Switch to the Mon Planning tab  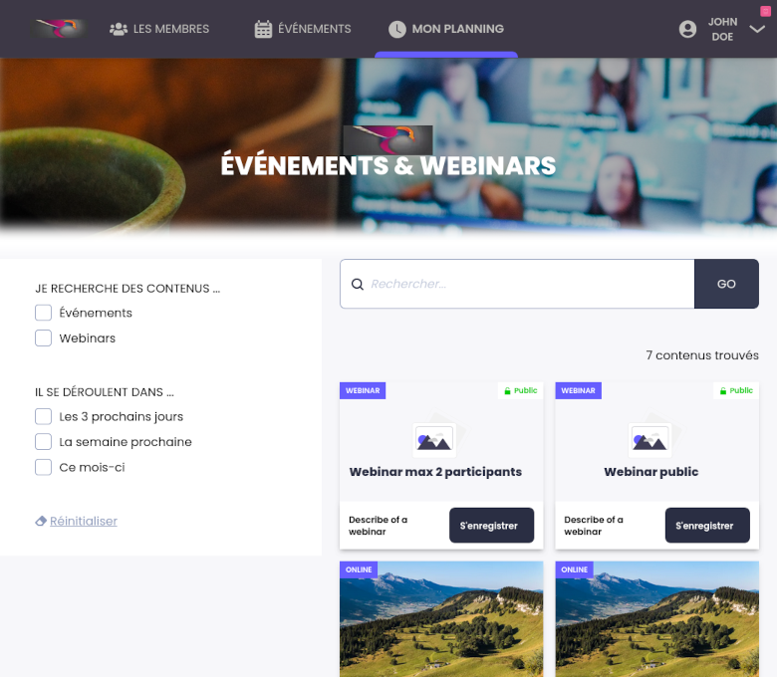[457, 29]
